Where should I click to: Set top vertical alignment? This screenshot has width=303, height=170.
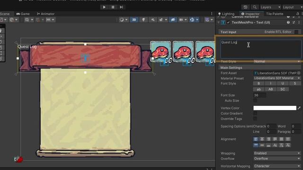point(256,145)
